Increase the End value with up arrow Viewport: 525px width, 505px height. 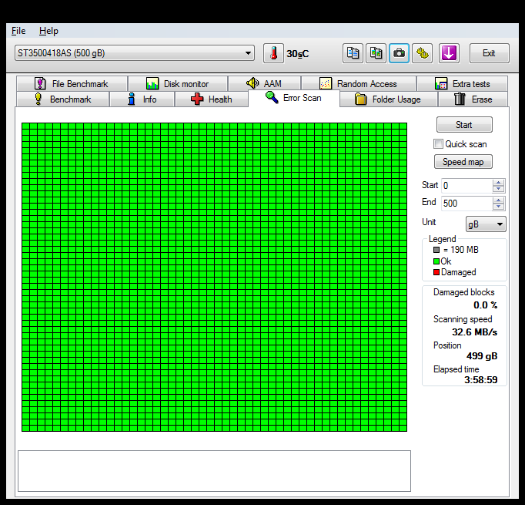pyautogui.click(x=499, y=200)
